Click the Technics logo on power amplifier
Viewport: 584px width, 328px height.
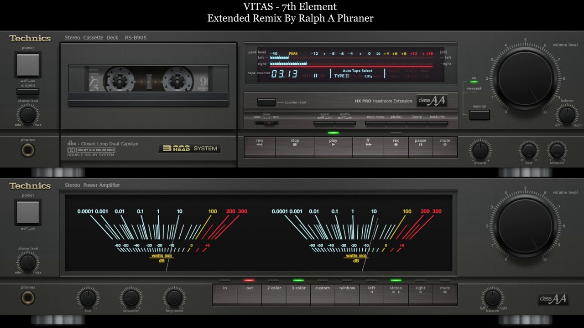pyautogui.click(x=30, y=186)
